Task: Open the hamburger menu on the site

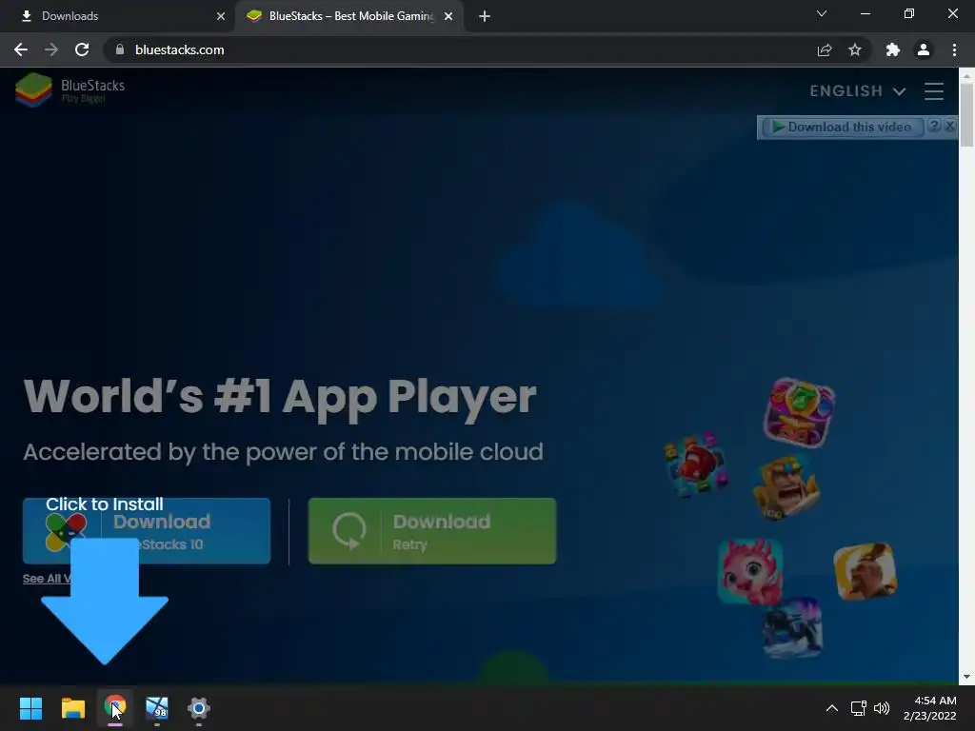Action: coord(934,91)
